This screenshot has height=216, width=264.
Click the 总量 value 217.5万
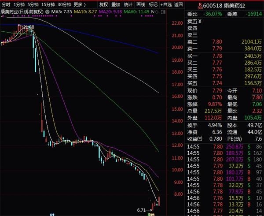pos(213,111)
